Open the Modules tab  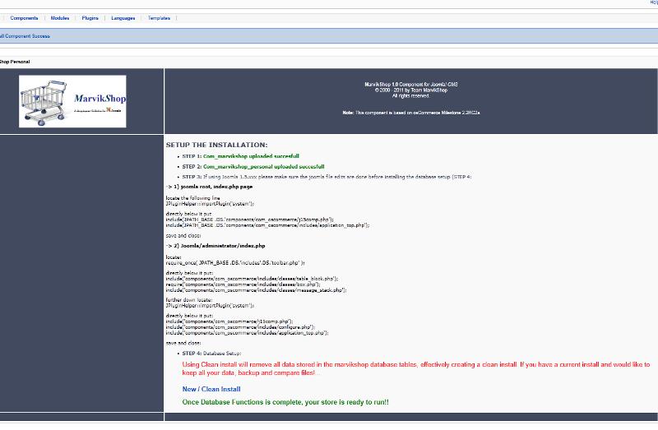(x=60, y=18)
